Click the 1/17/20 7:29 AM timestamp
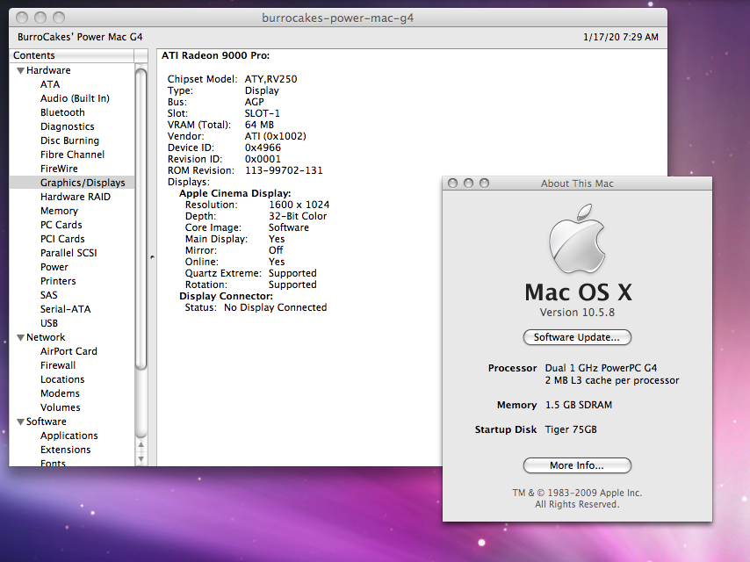750x562 pixels. coord(620,37)
